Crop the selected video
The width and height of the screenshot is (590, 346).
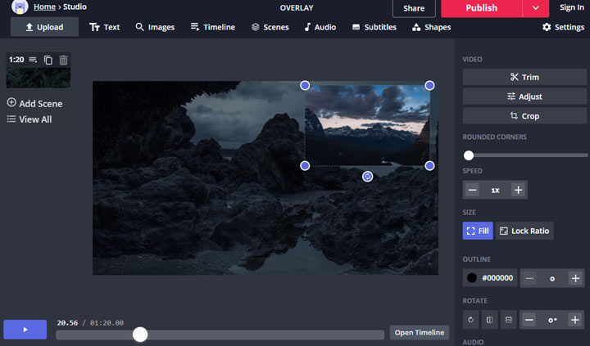(x=524, y=116)
